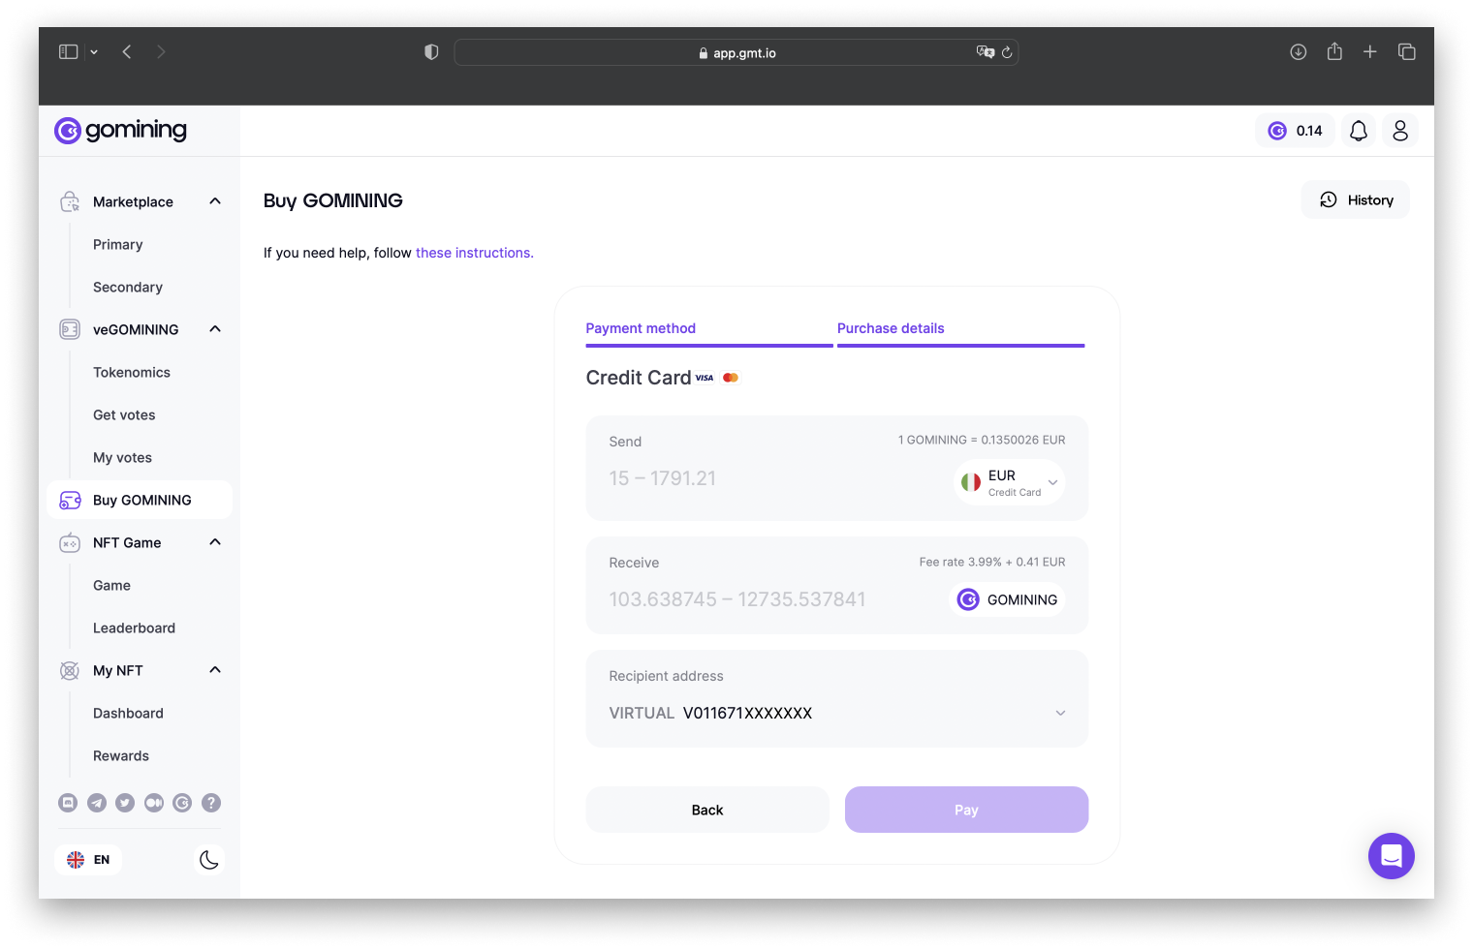This screenshot has width=1473, height=949.
Task: Click the Pay button
Action: tap(966, 810)
